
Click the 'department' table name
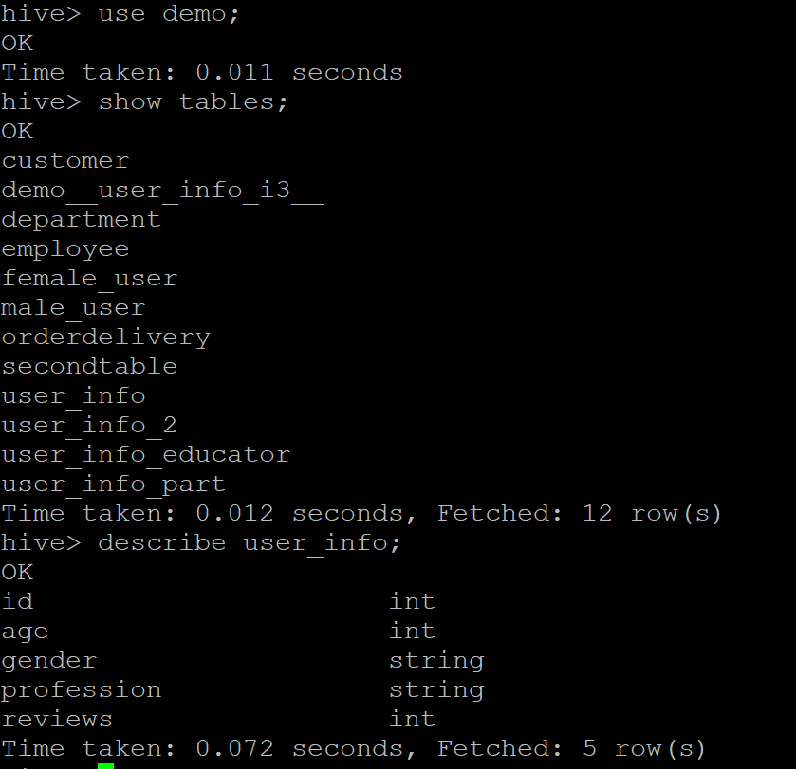coord(82,221)
